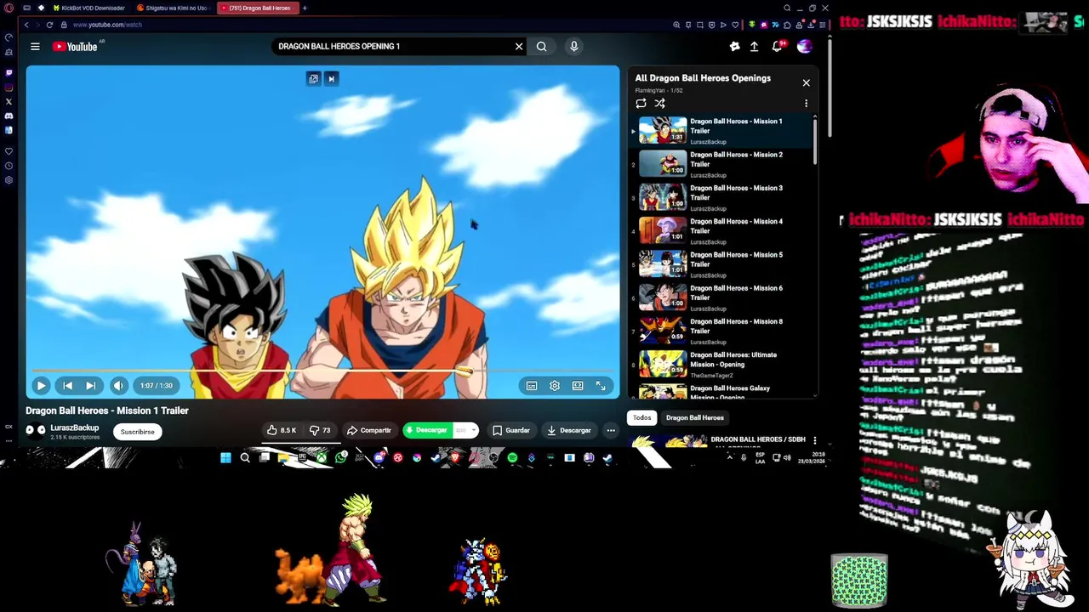Select the Dragon Ball Heroes filter chip
Viewport: 1089px width, 612px height.
tap(695, 417)
